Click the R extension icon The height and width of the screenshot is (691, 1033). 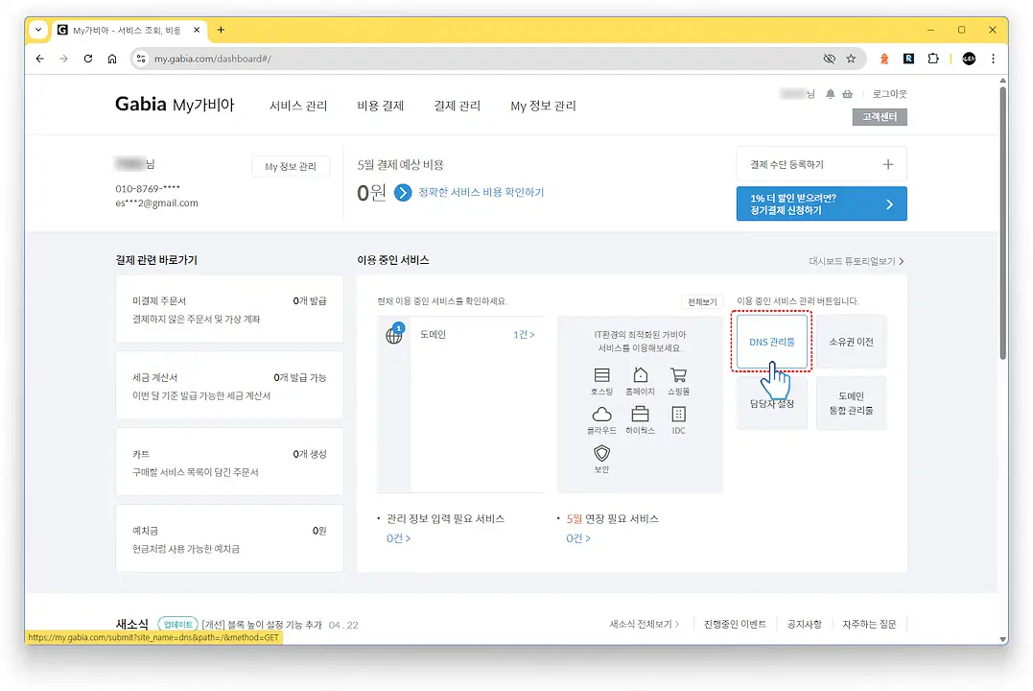tap(908, 59)
